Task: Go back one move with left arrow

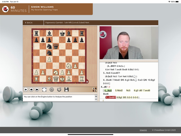Action: pyautogui.click(x=26, y=90)
